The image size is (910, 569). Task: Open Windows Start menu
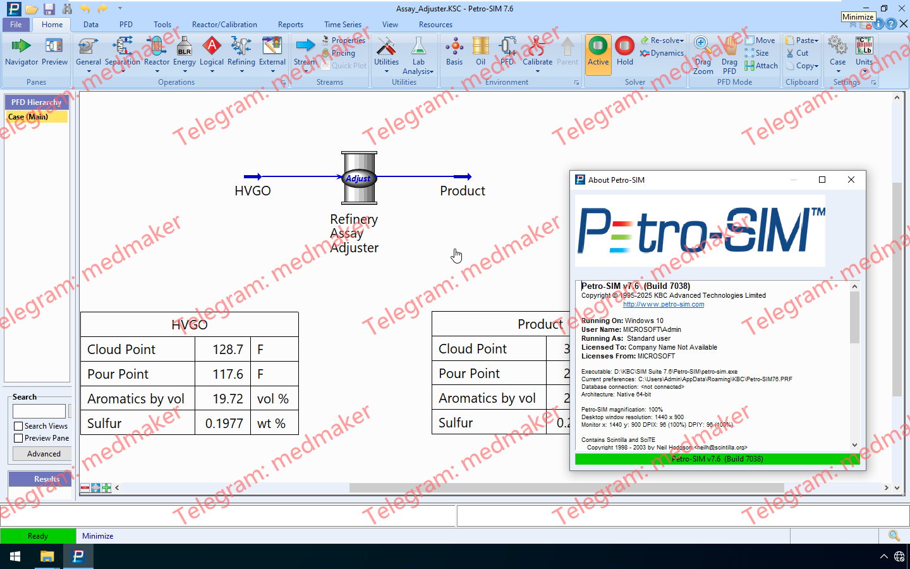point(15,556)
